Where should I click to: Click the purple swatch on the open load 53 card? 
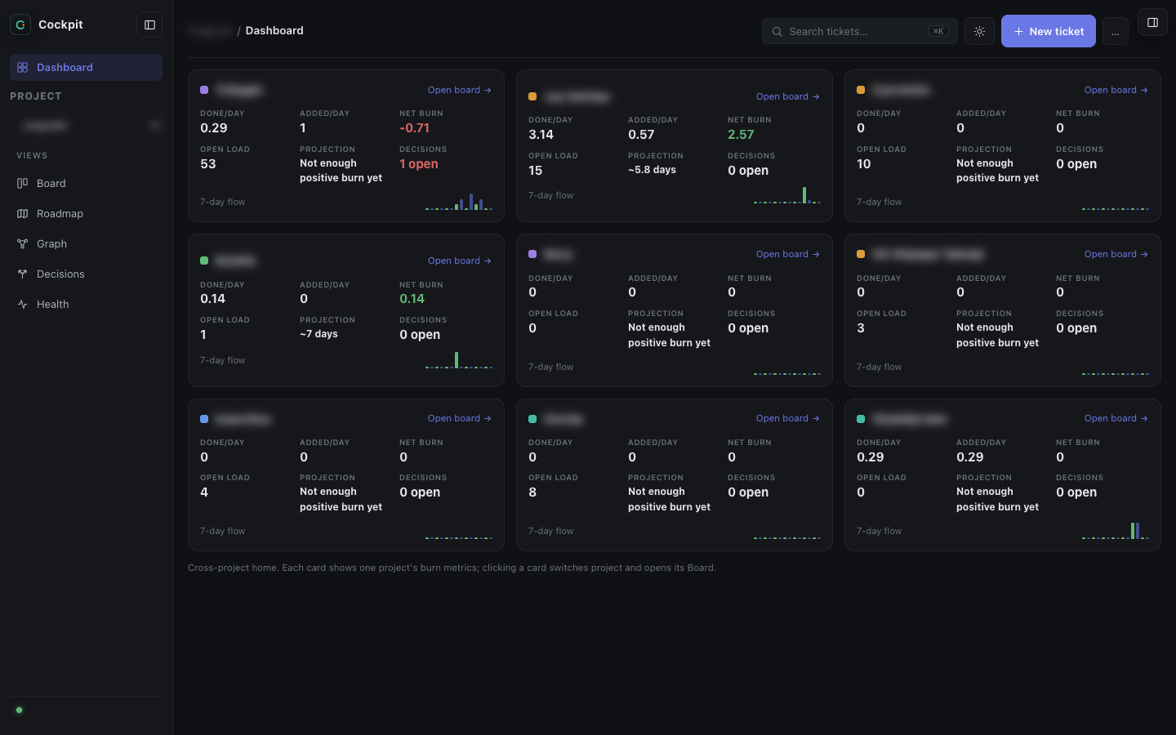click(204, 90)
